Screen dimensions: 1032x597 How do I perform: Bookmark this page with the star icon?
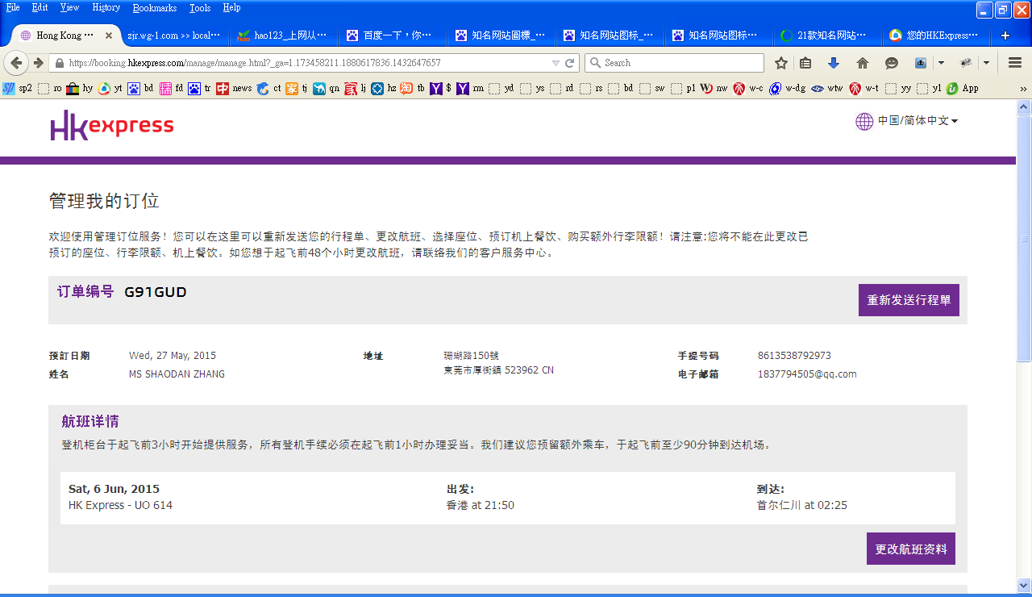(x=780, y=63)
